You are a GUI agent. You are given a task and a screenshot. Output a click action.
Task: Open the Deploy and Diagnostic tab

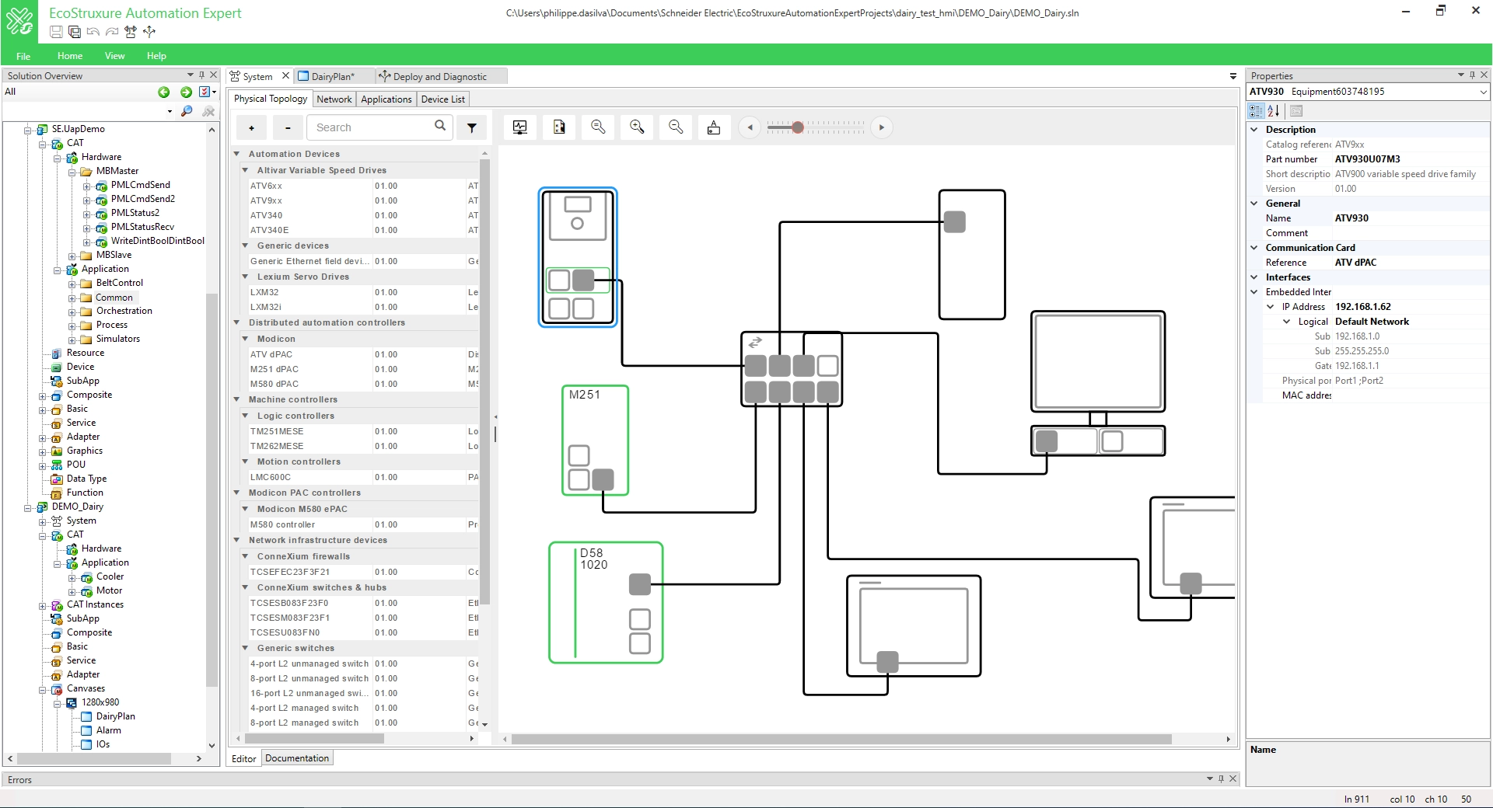click(439, 76)
